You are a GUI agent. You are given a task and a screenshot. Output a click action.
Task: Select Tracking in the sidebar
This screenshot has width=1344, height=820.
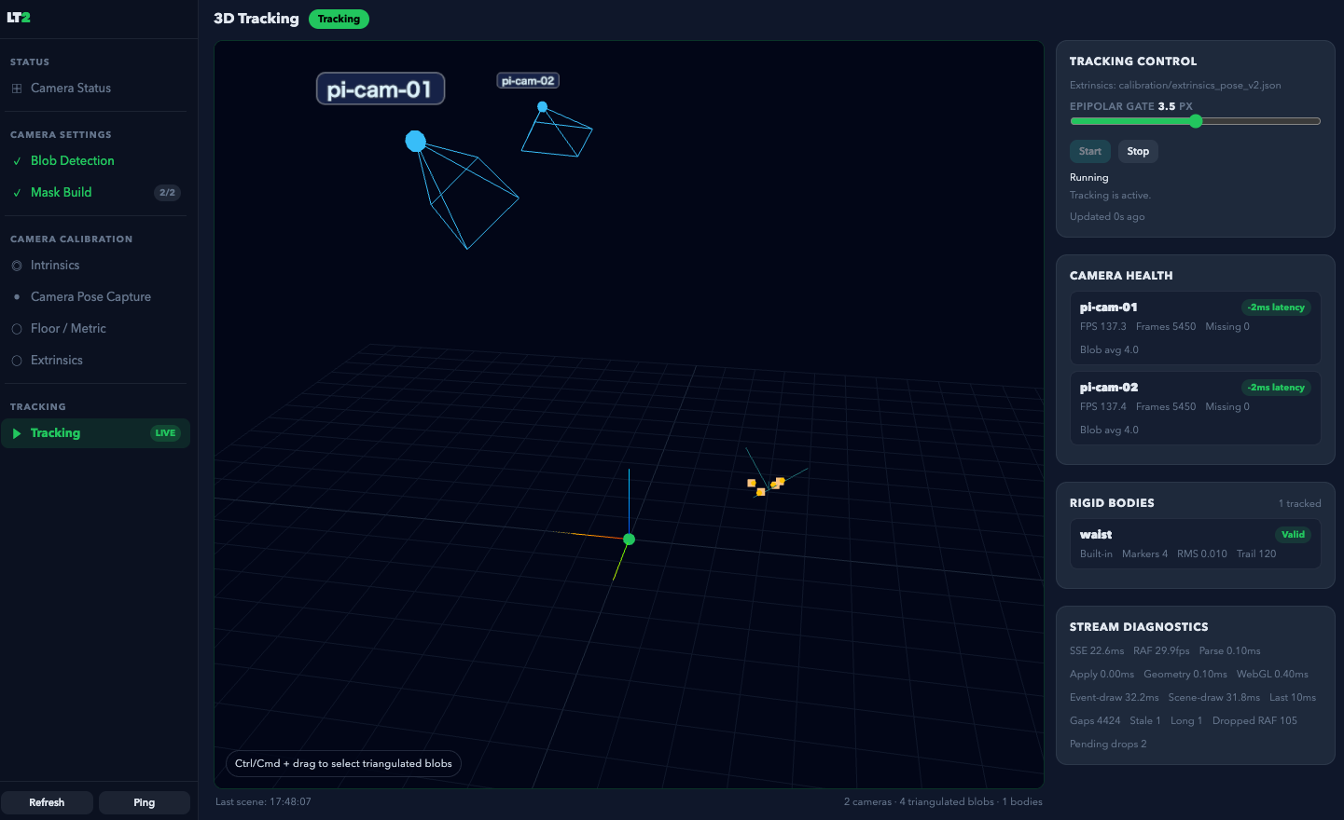pyautogui.click(x=96, y=433)
